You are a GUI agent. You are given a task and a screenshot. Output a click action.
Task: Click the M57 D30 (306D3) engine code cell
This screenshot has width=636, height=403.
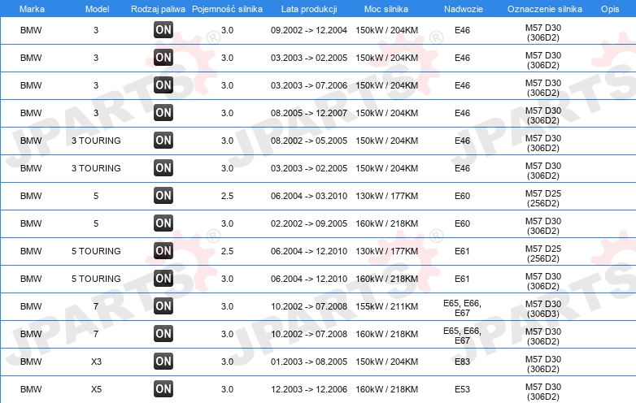point(543,309)
